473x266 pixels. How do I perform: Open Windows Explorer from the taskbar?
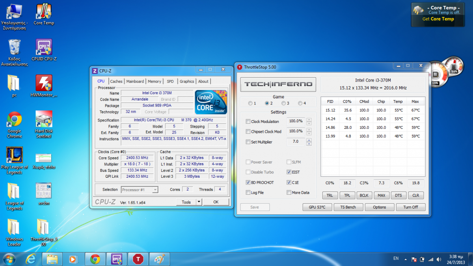[x=52, y=259]
